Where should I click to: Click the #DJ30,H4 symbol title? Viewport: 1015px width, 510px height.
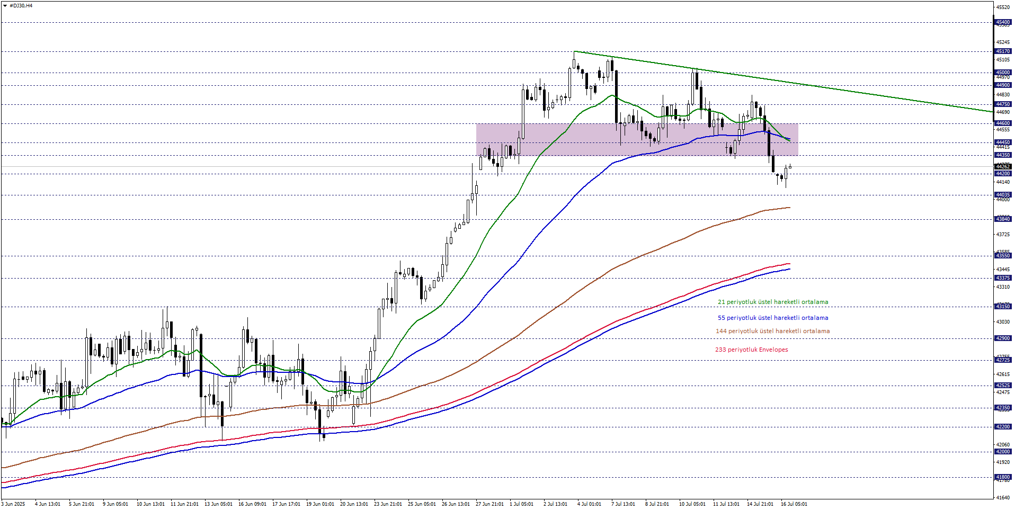point(21,6)
